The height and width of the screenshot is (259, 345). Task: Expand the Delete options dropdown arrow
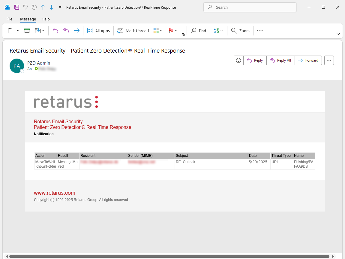click(18, 31)
